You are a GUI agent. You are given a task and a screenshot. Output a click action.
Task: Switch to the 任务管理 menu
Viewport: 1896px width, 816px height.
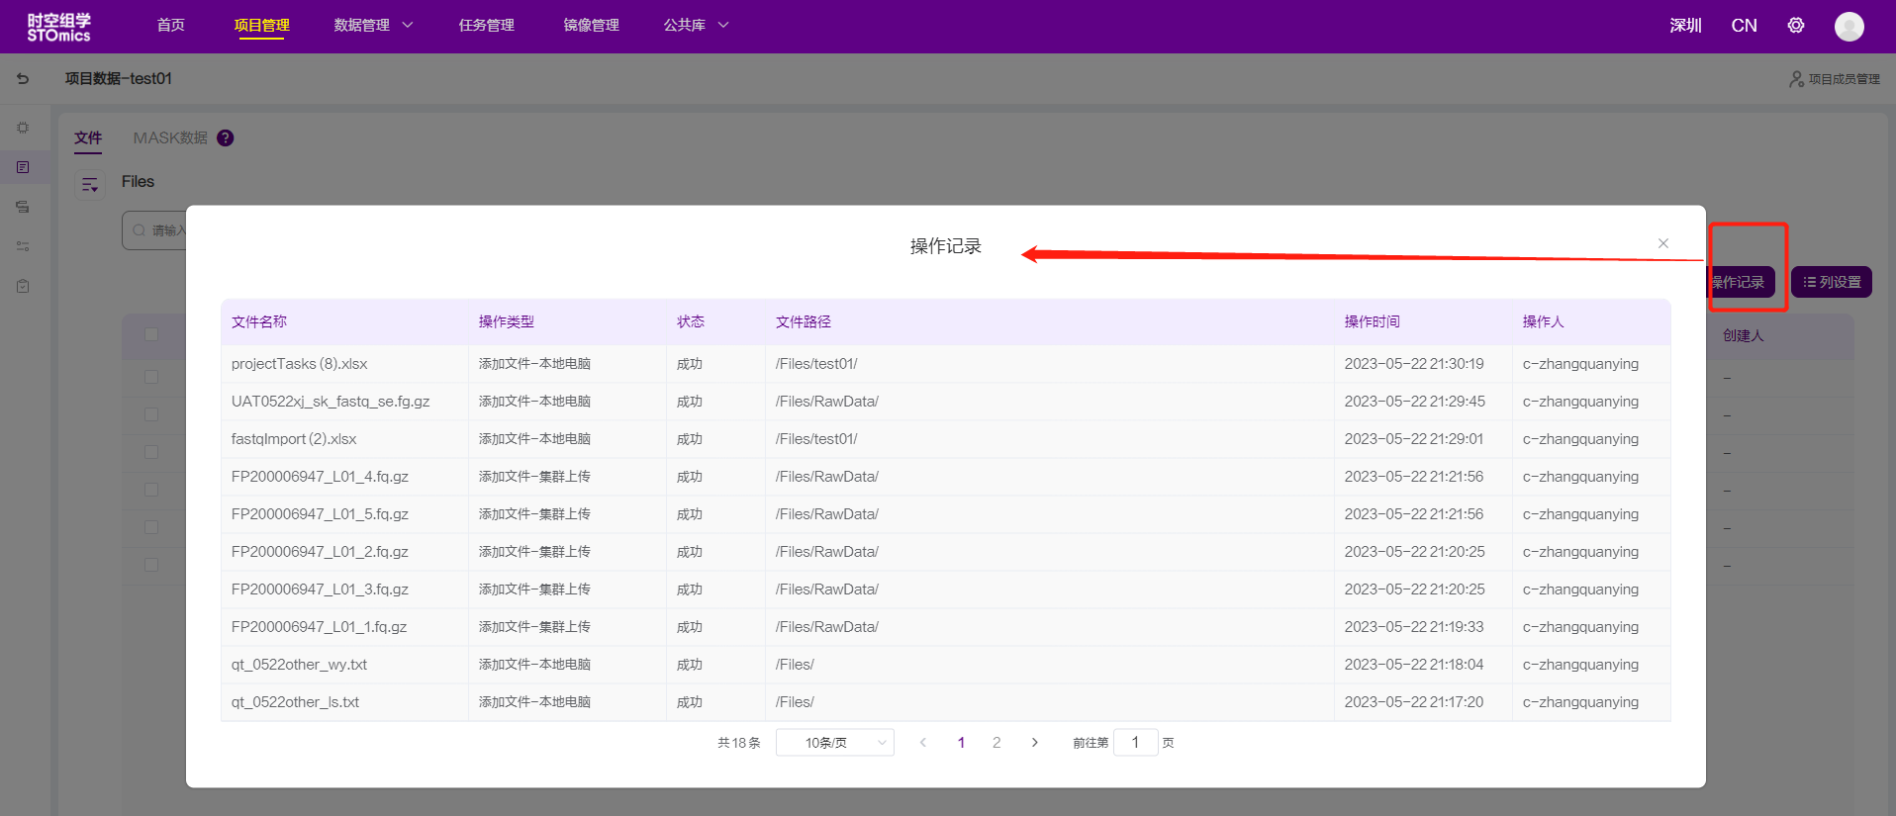tap(486, 26)
